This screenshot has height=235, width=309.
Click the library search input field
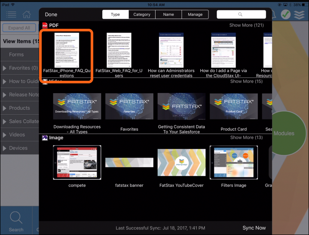241,14
